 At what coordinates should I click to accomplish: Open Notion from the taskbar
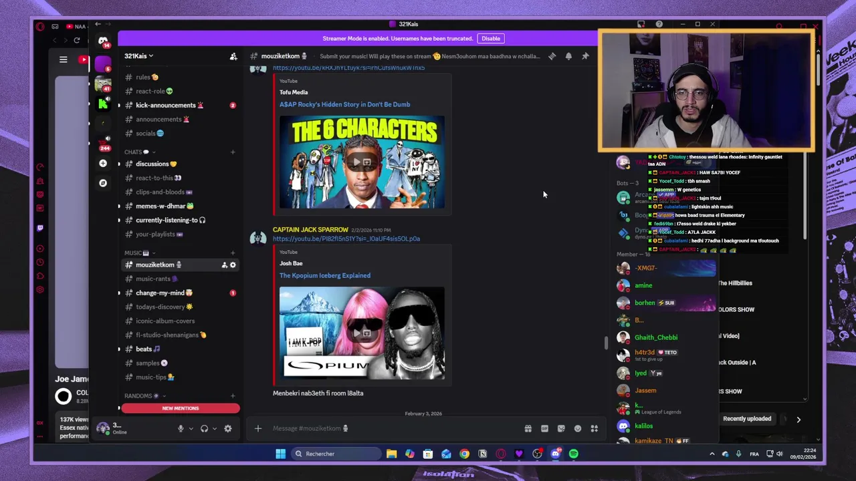482,454
